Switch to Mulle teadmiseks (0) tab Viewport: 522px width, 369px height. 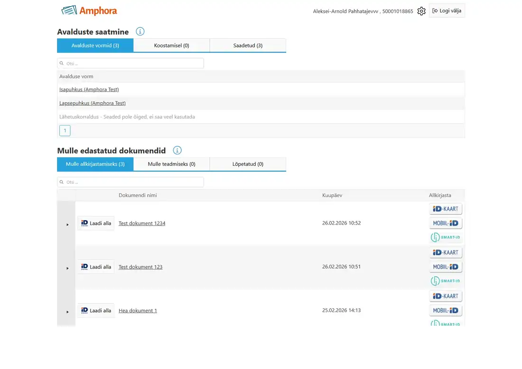coord(171,164)
